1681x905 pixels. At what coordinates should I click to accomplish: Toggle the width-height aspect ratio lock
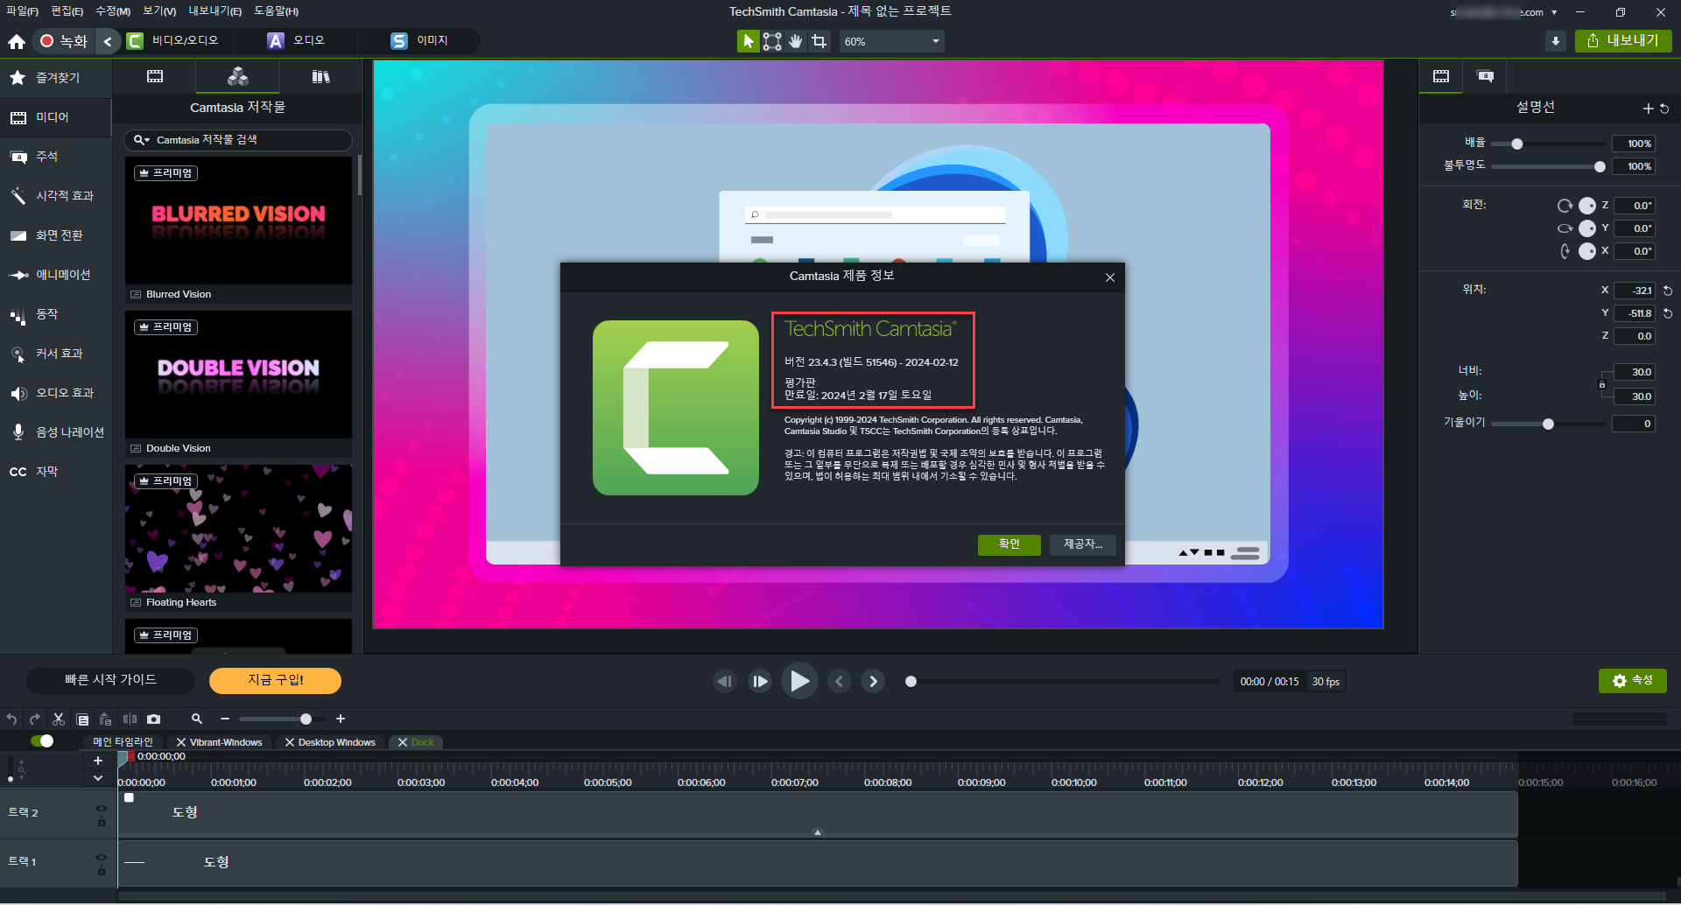(1602, 384)
